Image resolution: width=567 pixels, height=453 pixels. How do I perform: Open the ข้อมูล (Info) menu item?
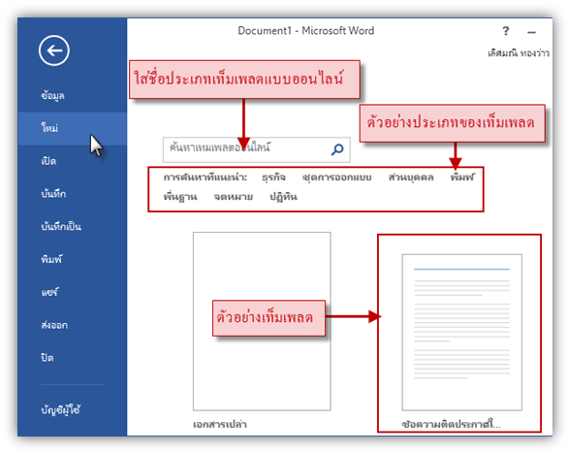pos(52,95)
